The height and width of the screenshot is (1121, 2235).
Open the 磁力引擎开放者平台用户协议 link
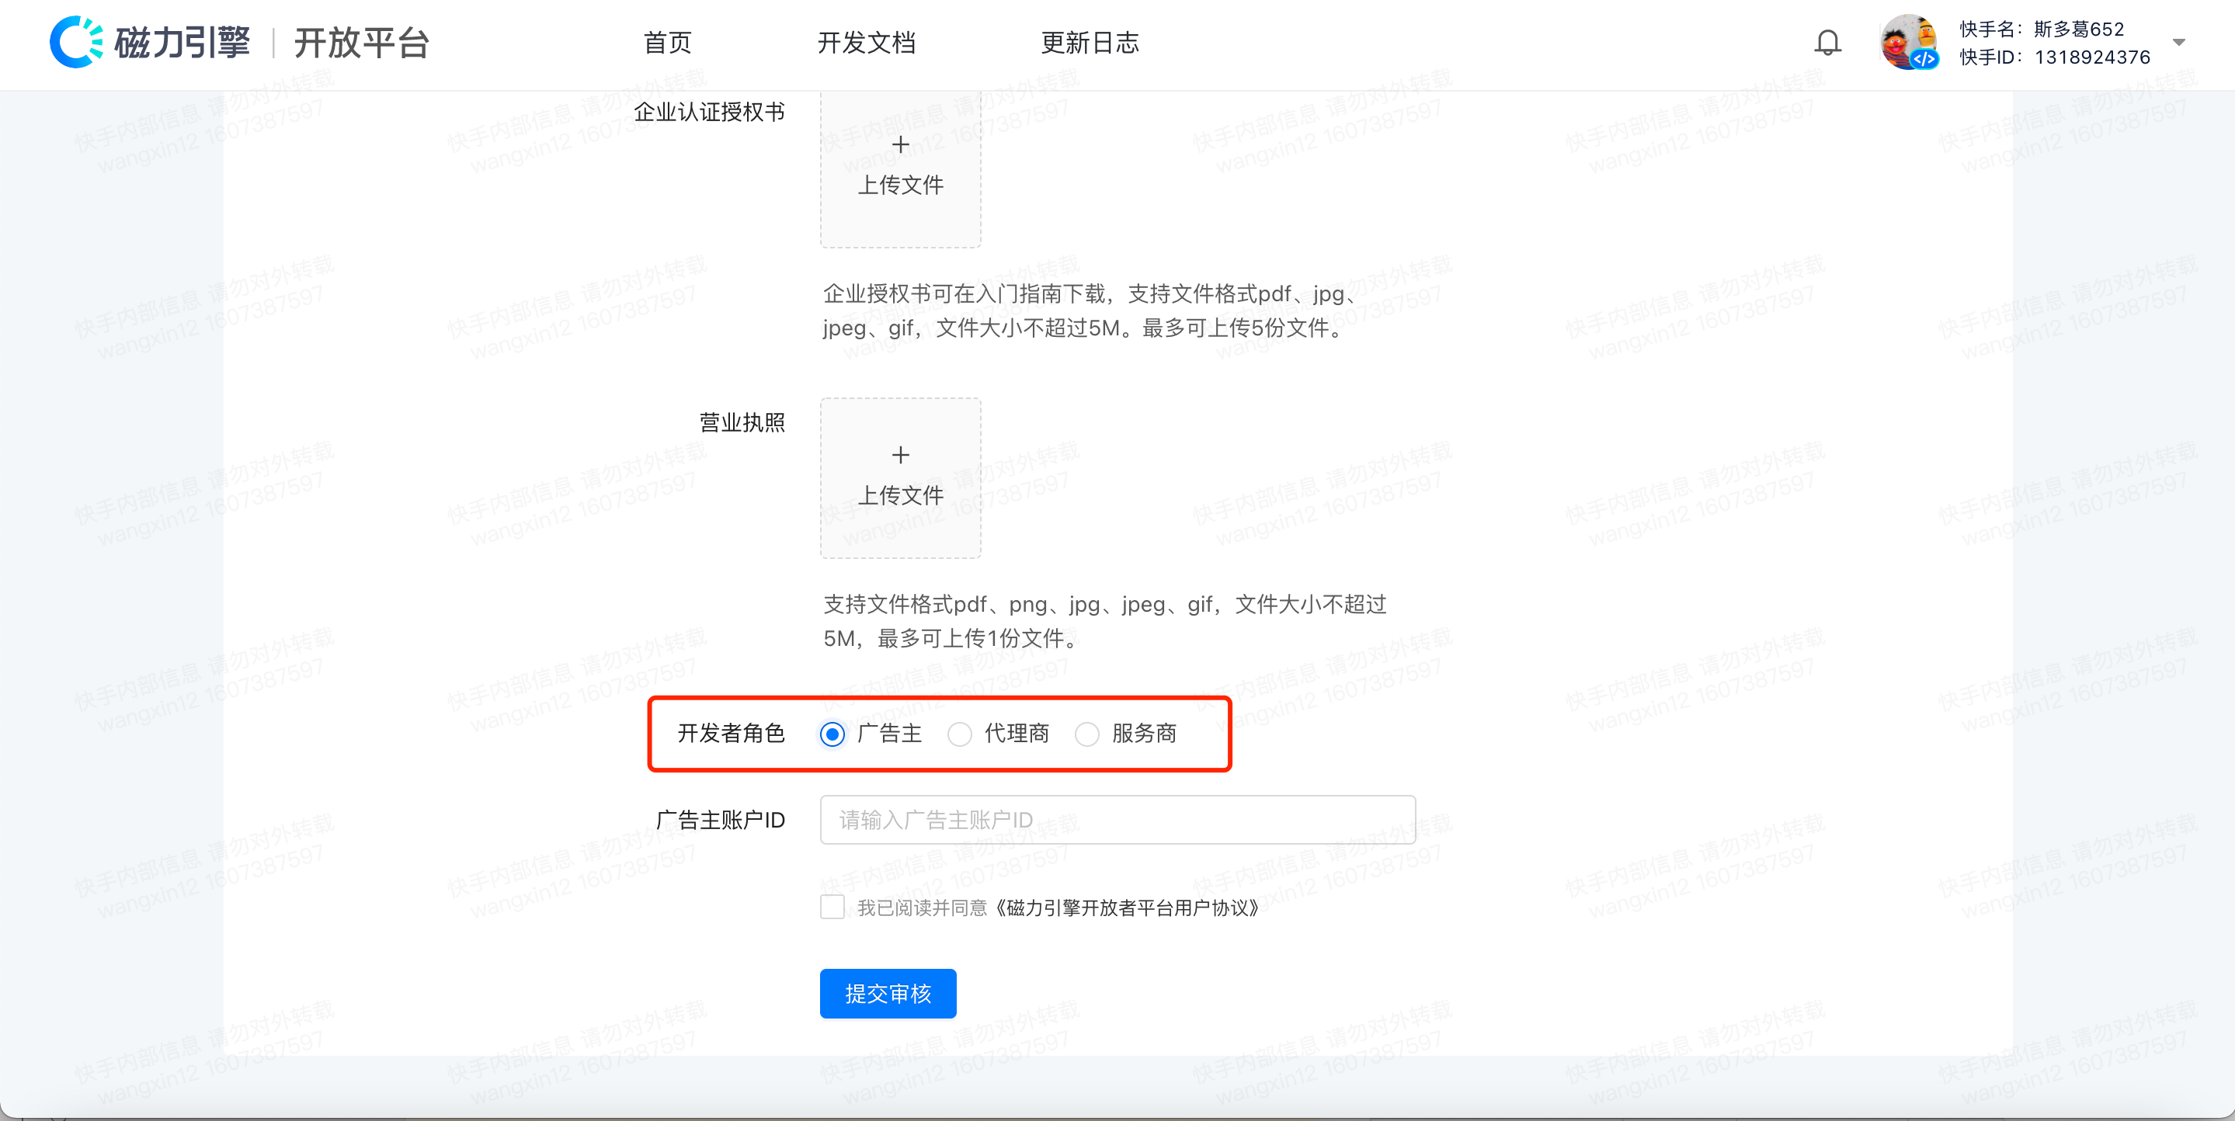1125,908
